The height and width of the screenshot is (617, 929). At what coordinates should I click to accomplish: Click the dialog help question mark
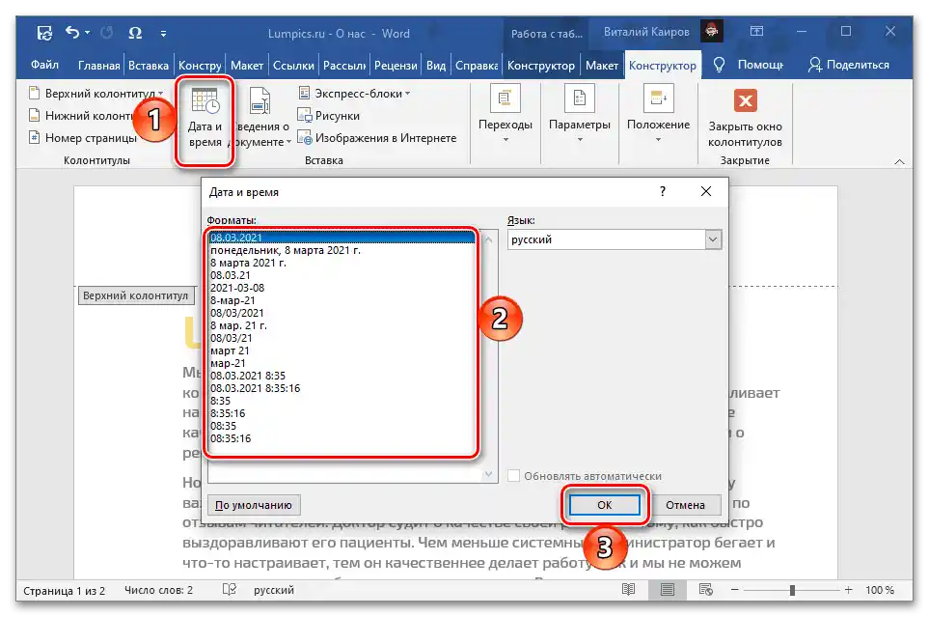[663, 191]
